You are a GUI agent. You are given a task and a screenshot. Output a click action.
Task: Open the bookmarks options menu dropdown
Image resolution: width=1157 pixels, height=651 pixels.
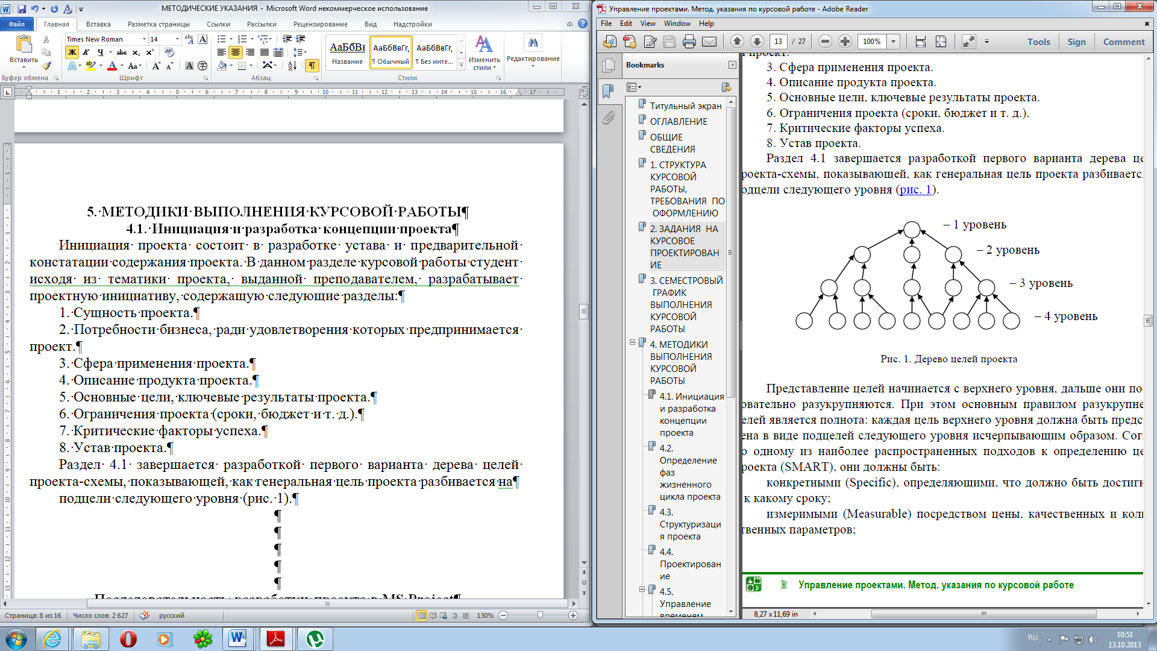tap(633, 87)
